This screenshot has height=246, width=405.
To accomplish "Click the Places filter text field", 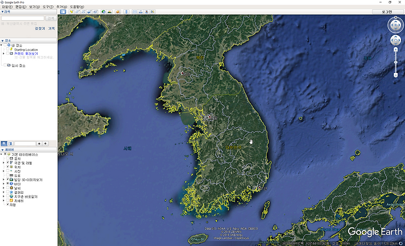I will 25,143.
